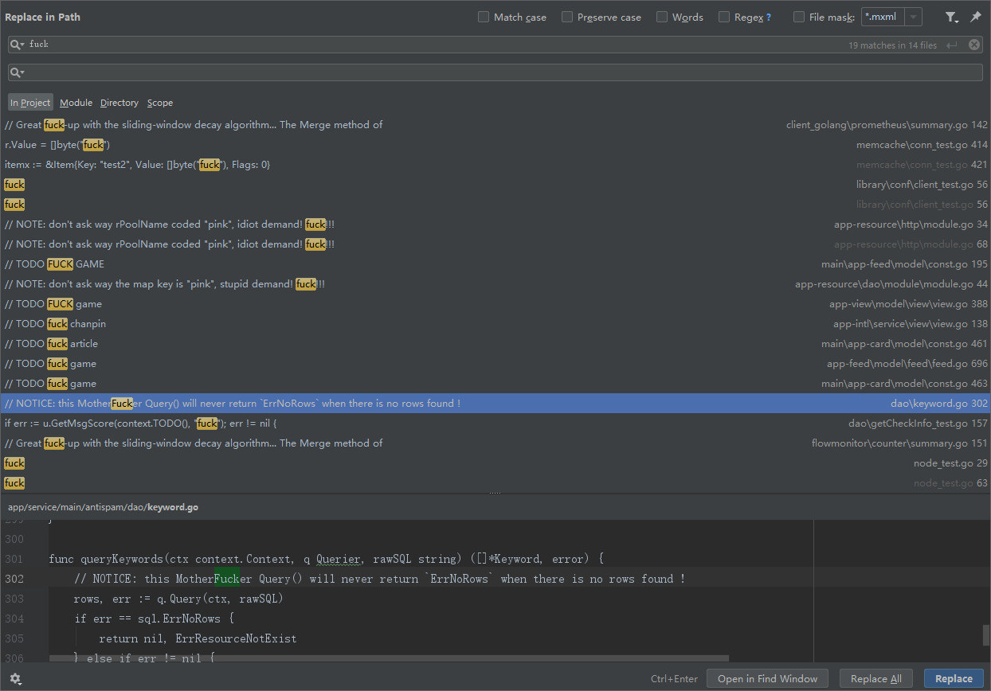
Task: Open the settings gear at the bottom left
Action: point(15,679)
